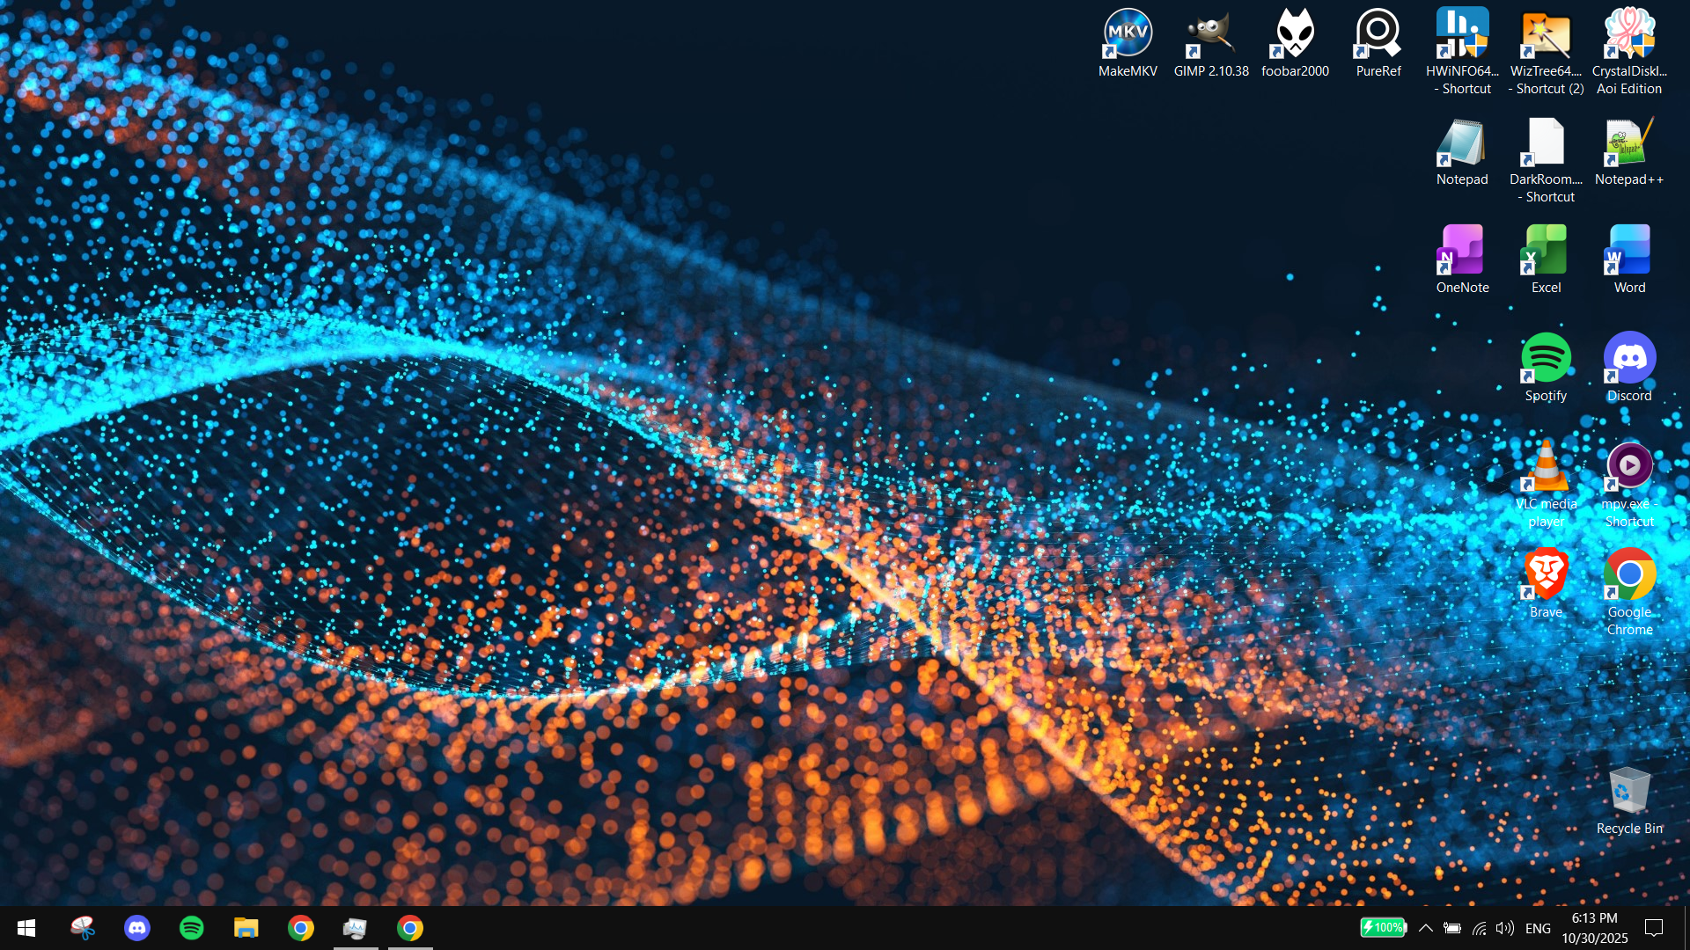Open the Windows Start menu
This screenshot has width=1690, height=950.
point(26,928)
